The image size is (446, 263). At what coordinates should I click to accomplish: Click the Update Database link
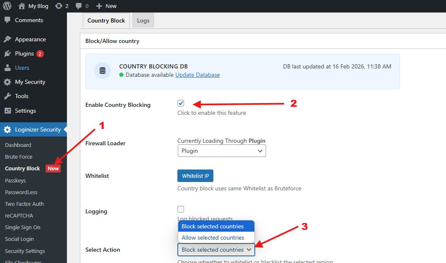[x=197, y=75]
